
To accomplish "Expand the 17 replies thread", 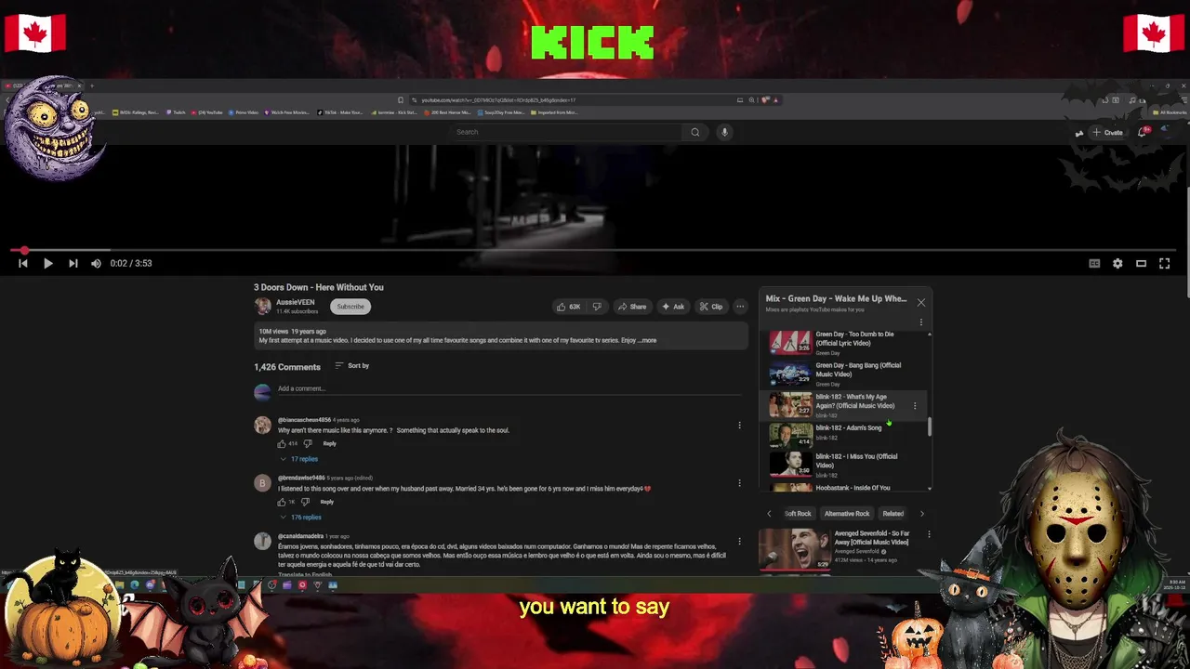I will point(298,459).
